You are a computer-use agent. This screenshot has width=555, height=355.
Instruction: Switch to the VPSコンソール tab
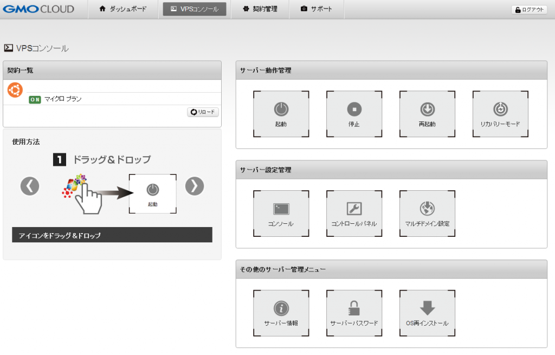[x=195, y=9]
